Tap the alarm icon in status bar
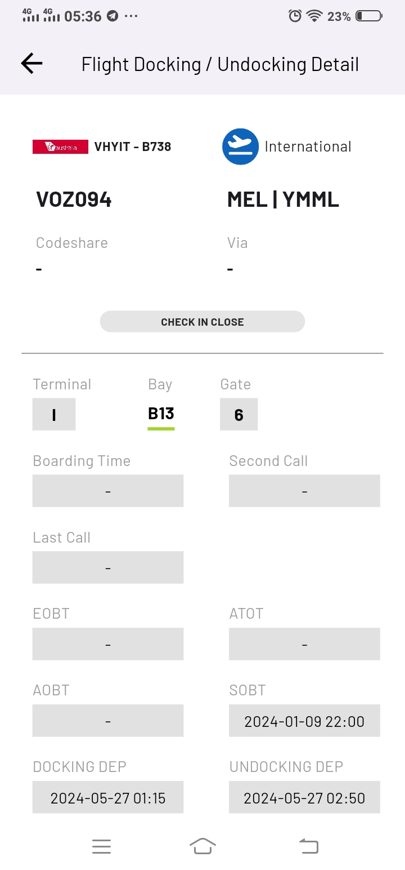 click(x=295, y=16)
